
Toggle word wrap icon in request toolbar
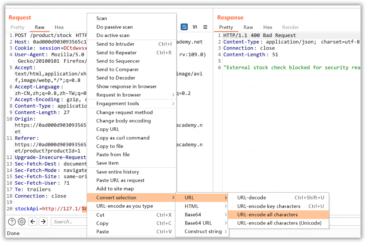coord(184,27)
